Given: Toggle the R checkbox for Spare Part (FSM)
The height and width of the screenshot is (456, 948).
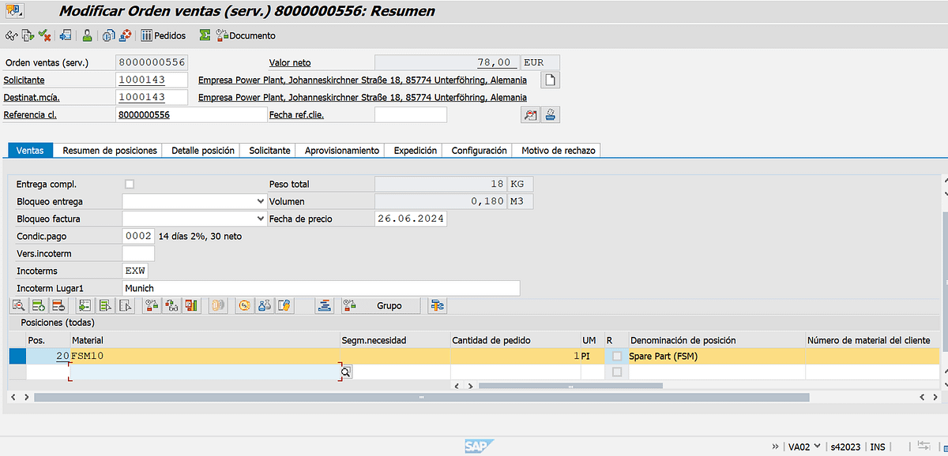Looking at the screenshot, I should (x=617, y=356).
